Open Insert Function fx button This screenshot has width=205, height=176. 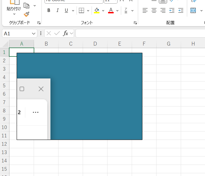tap(65, 33)
